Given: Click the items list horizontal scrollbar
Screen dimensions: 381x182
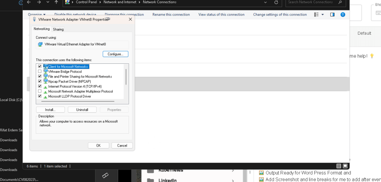Looking at the screenshot, I should coord(78,101).
